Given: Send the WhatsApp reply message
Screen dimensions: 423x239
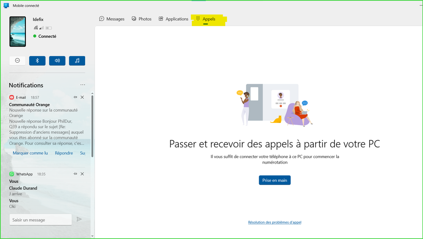Looking at the screenshot, I should [x=79, y=219].
